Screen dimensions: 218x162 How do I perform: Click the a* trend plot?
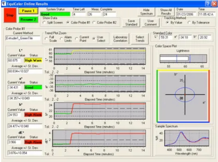[100, 84]
